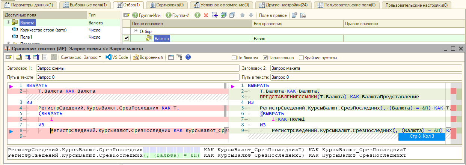
Task: Click the red X delete filter icon
Action: click(x=206, y=15)
